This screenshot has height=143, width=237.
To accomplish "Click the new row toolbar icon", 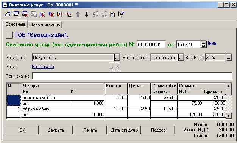I will coord(8,14).
